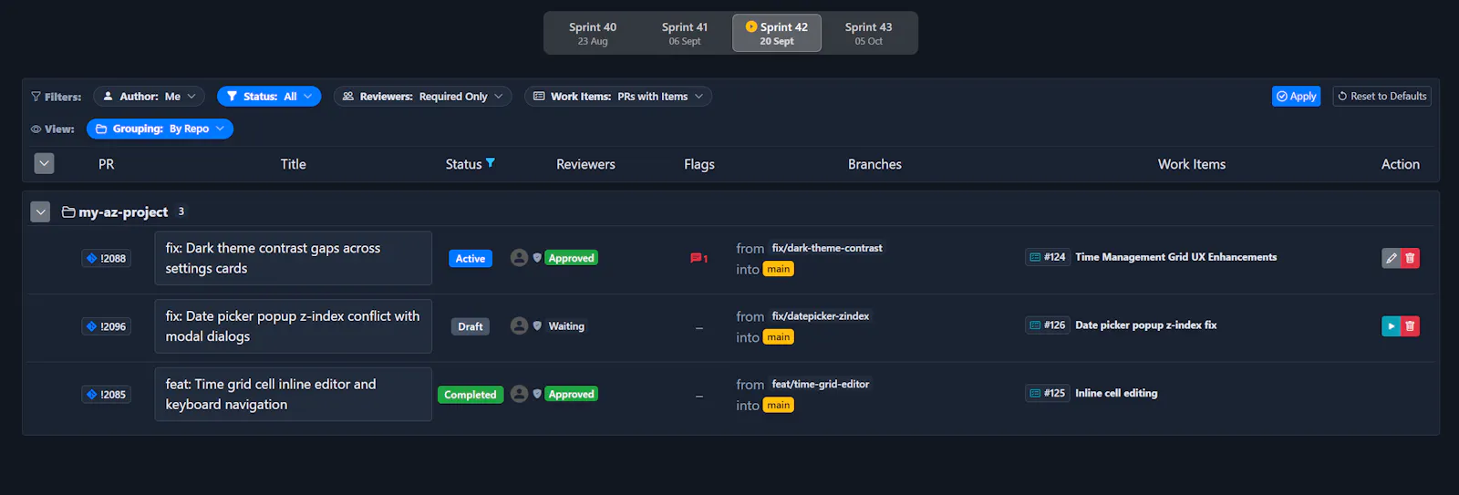This screenshot has height=495, width=1459.
Task: Collapse all groups using header chevron
Action: tap(44, 163)
